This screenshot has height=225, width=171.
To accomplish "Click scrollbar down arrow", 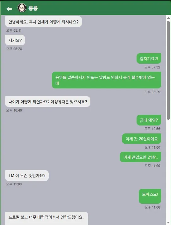I will pyautogui.click(x=168, y=222).
